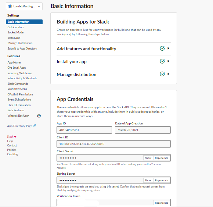The image size is (213, 207).
Task: Click the external link icon next to App Directory Page
Action: point(34,126)
